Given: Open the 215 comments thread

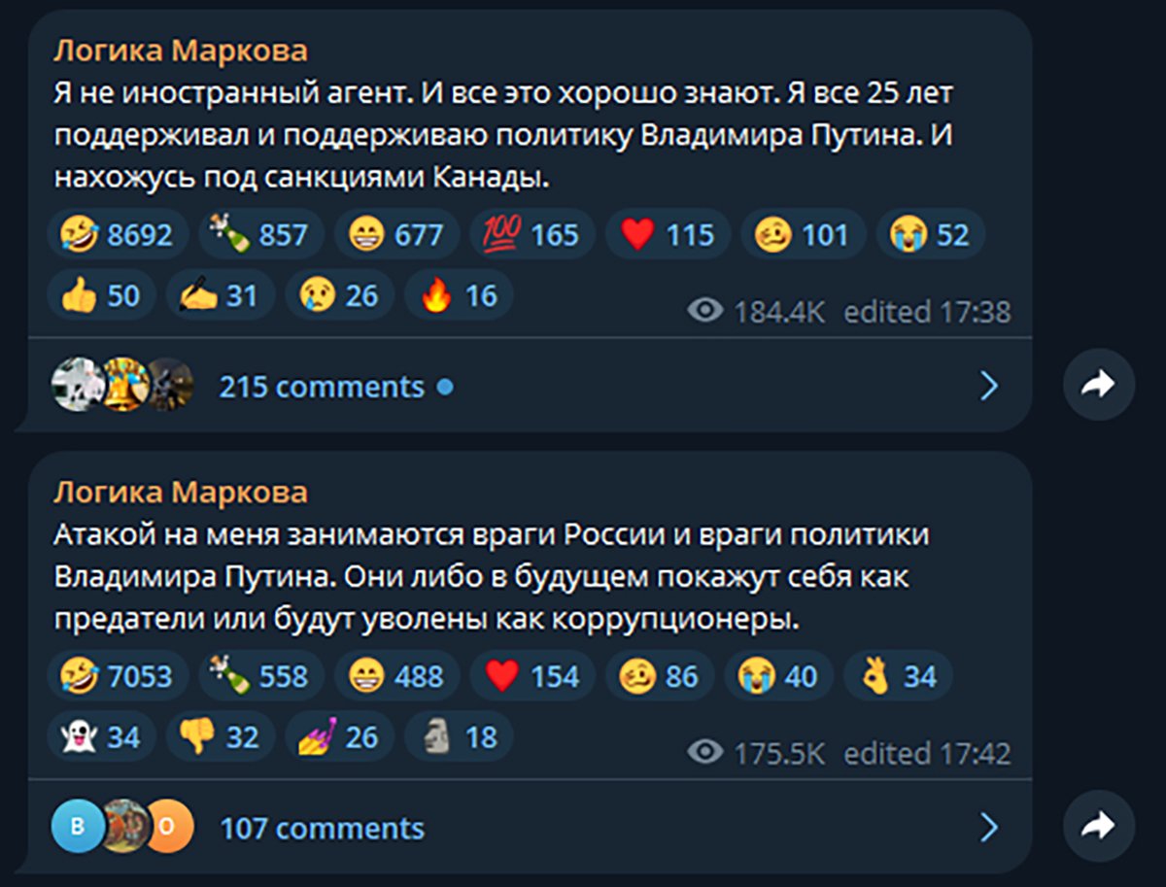Looking at the screenshot, I should (321, 386).
